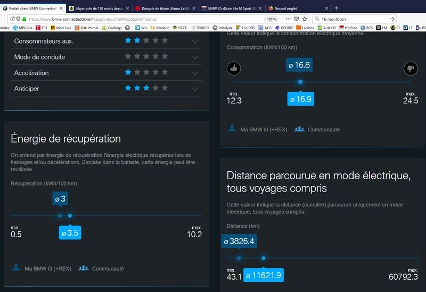Screen dimensions: 426x292
Task: Switch to Portail client BMW Connected tab
Action: (x=32, y=8)
